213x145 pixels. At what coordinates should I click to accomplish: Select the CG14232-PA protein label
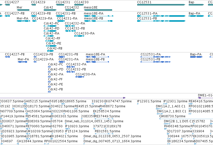pos(76,64)
